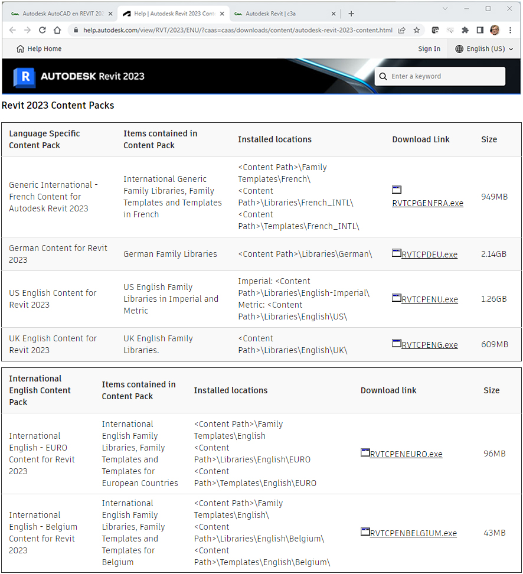Go back with the browser back arrow
Screen dimensions: 523x574
pyautogui.click(x=12, y=30)
